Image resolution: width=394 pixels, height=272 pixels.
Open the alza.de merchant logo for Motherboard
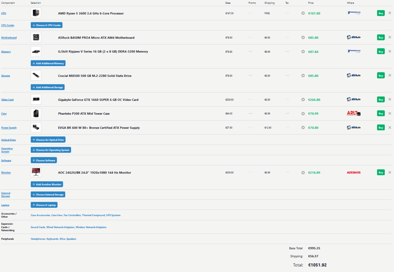point(354,37)
